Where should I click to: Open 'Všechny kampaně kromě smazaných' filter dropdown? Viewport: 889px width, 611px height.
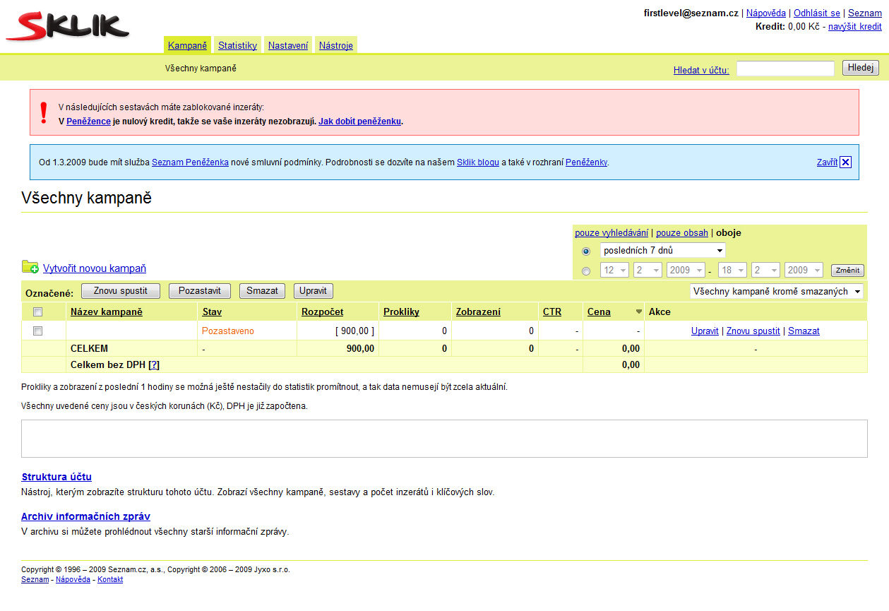(x=777, y=291)
